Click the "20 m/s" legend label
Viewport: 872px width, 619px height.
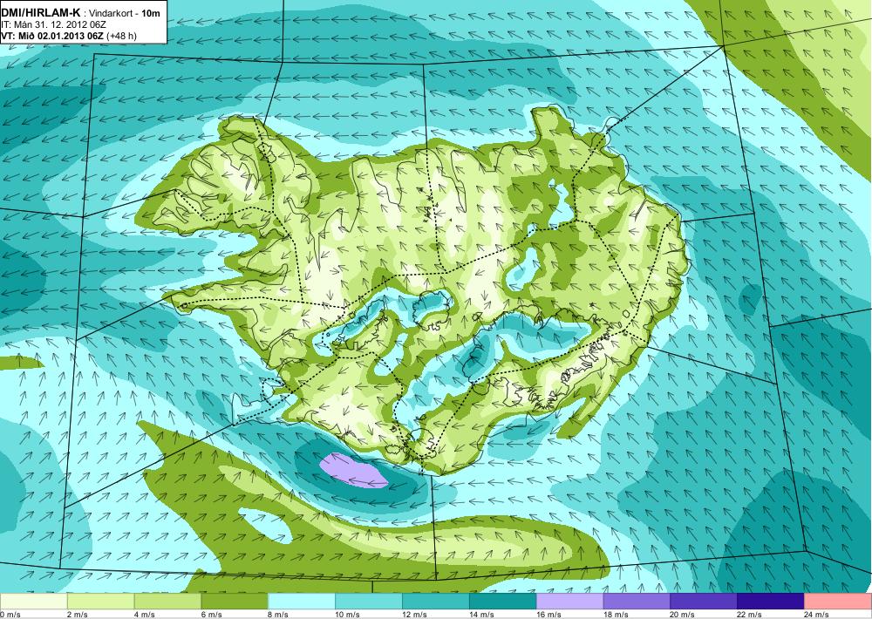coord(683,615)
